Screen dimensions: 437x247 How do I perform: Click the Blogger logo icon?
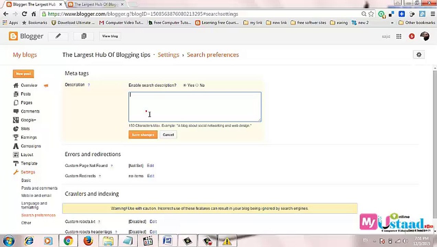pos(13,36)
